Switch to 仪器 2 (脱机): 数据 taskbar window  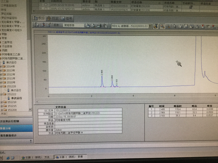coord(71,157)
